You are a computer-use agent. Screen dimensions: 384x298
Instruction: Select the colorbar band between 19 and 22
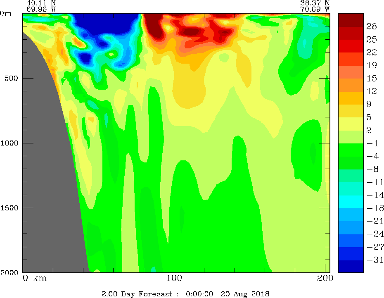pyautogui.click(x=351, y=59)
